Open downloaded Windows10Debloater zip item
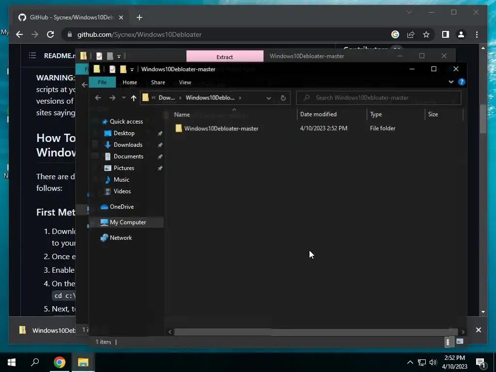Screen dimensions: 496x372 [x=47, y=330]
